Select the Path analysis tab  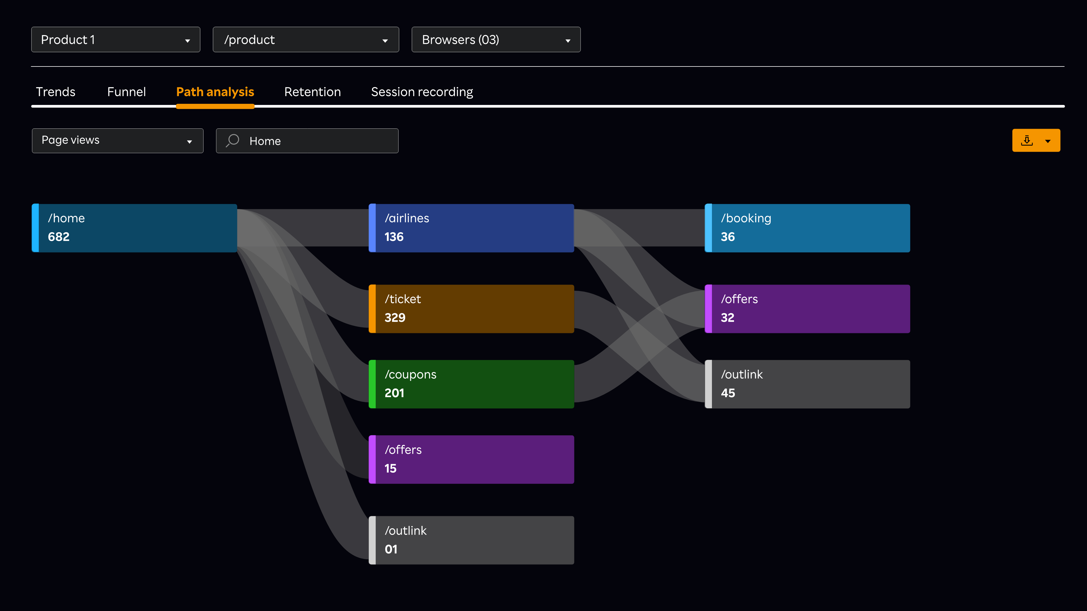[215, 92]
